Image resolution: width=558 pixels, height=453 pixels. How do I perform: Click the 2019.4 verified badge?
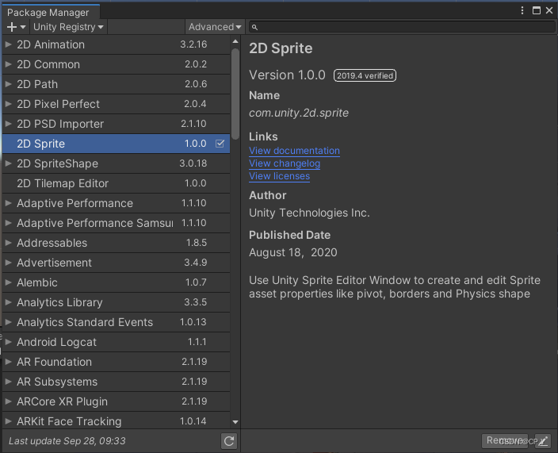(x=365, y=75)
